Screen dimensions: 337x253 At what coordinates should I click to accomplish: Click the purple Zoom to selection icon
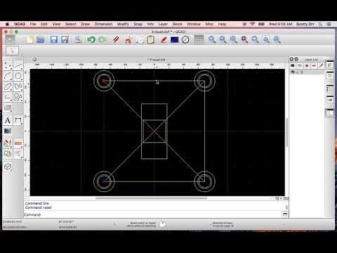244,39
